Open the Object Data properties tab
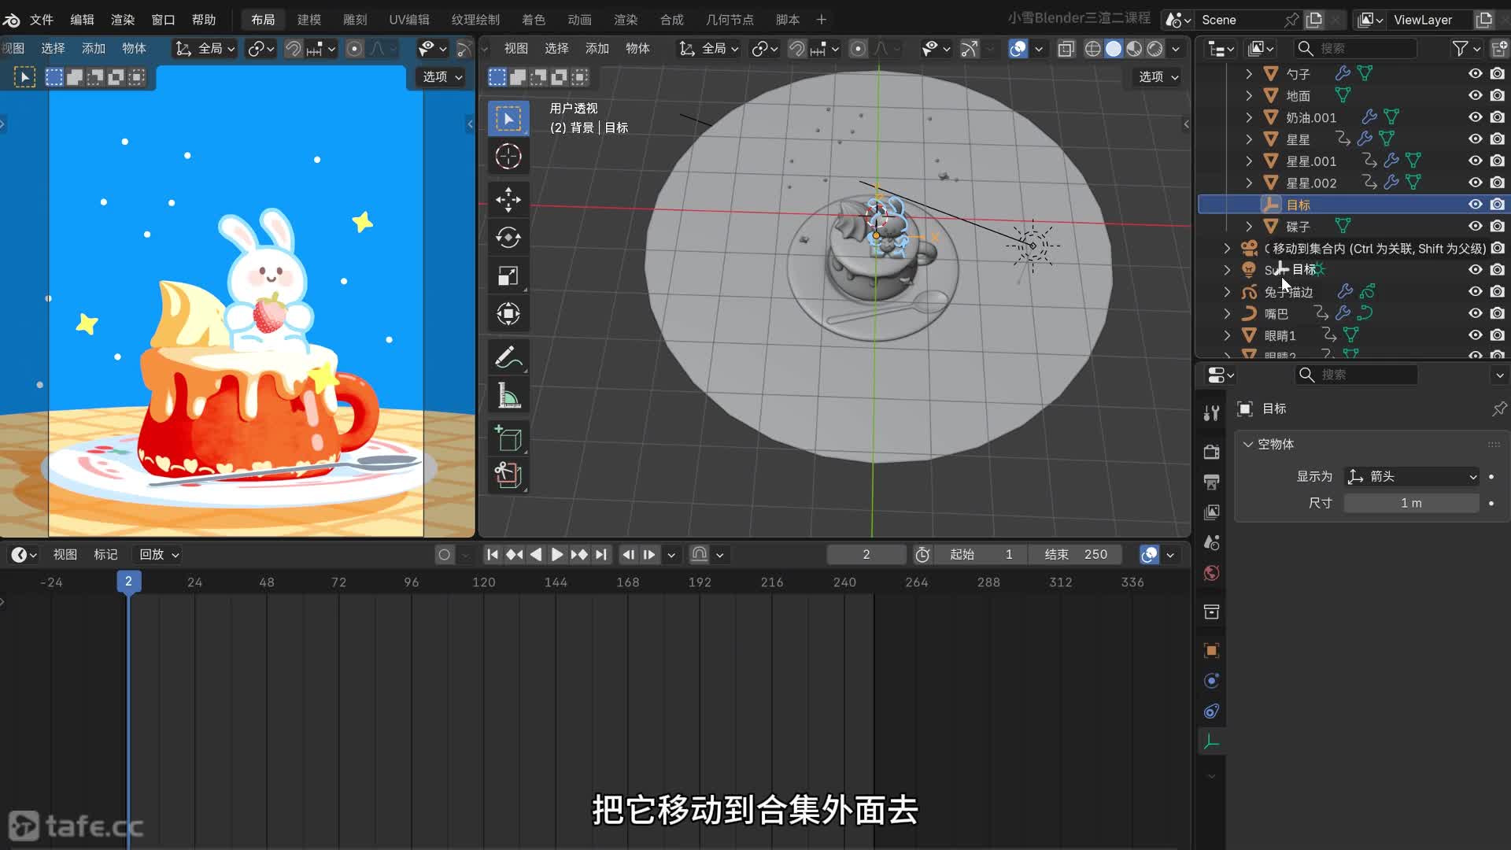Screen dimensions: 1511x850 1212,742
